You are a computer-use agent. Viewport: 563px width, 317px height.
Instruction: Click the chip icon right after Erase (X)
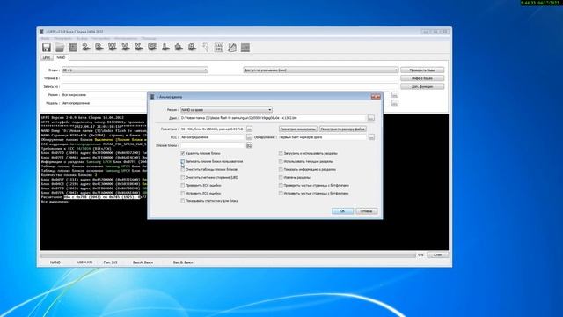pyautogui.click(x=152, y=47)
